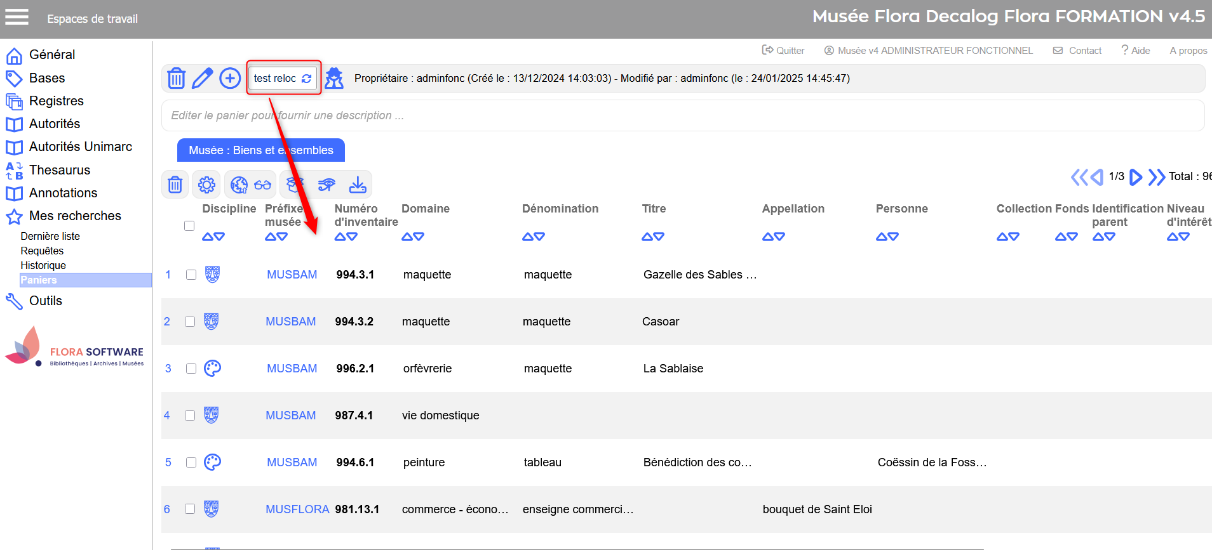Screen dimensions: 1212x550
Task: Tick the select-all checkbox in table header
Action: pos(189,226)
